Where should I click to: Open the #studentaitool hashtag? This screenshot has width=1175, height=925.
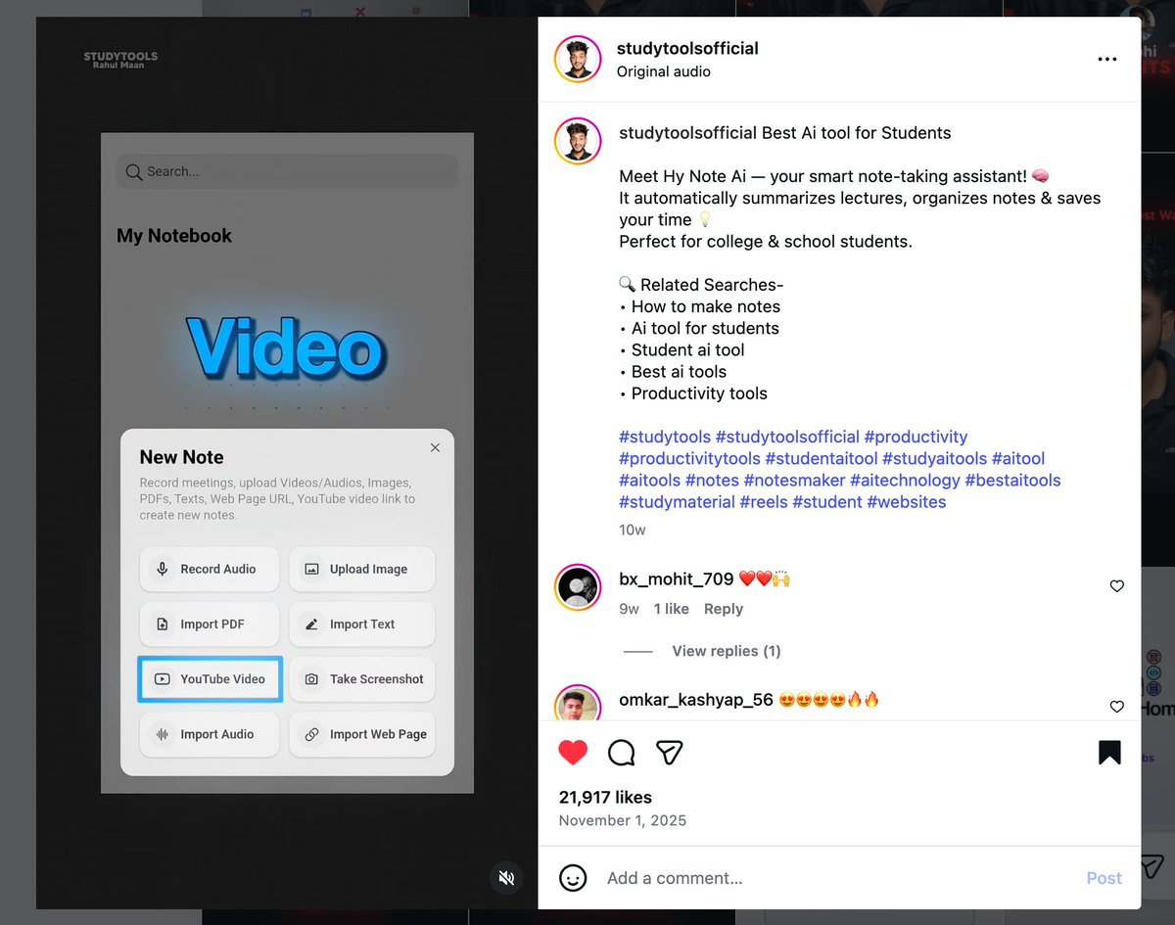tap(822, 458)
